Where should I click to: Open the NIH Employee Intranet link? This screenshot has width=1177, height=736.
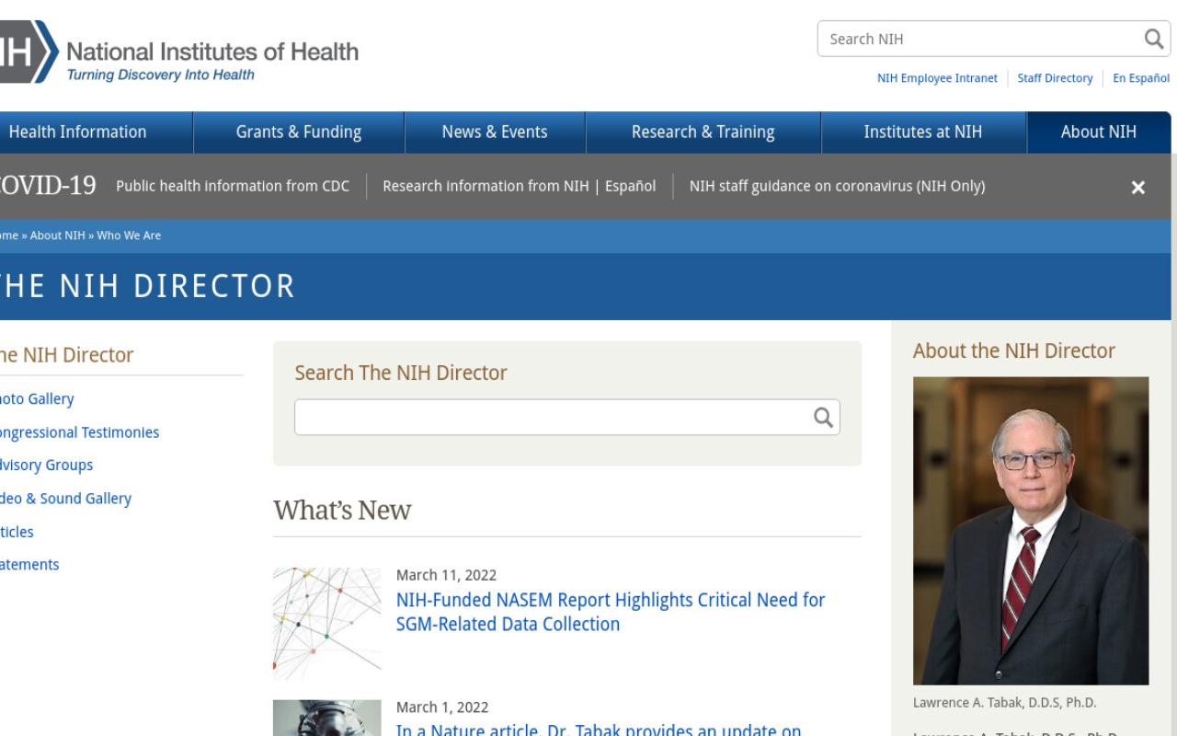[937, 78]
